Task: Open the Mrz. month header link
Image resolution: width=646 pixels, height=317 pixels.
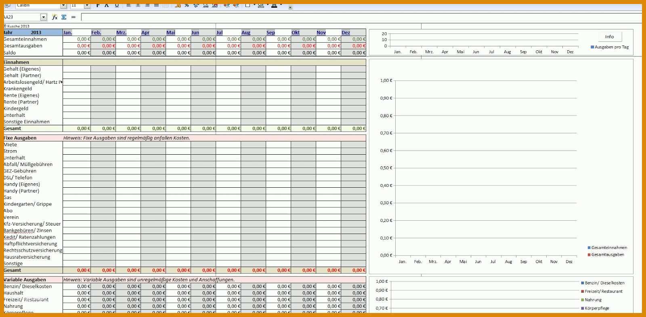Action: (x=121, y=33)
